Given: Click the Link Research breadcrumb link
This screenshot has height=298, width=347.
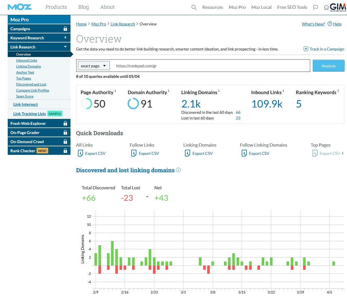Looking at the screenshot, I should pyautogui.click(x=123, y=24).
